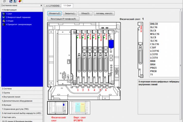Select the SLC16 card in slot 6
Viewport: 183px width, 122px height.
click(106, 58)
